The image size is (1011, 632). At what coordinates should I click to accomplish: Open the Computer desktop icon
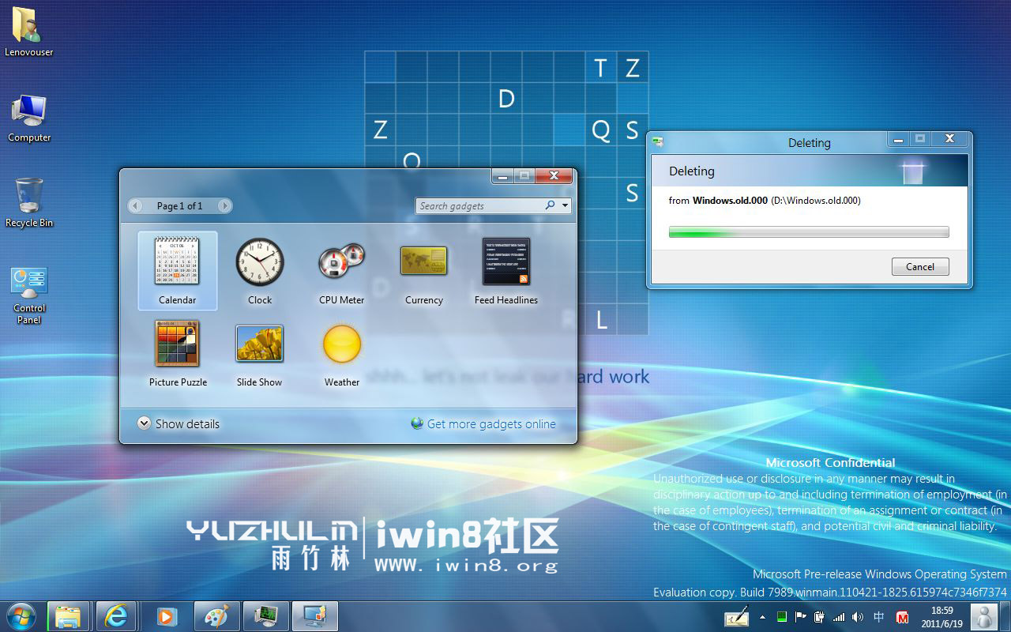tap(29, 118)
